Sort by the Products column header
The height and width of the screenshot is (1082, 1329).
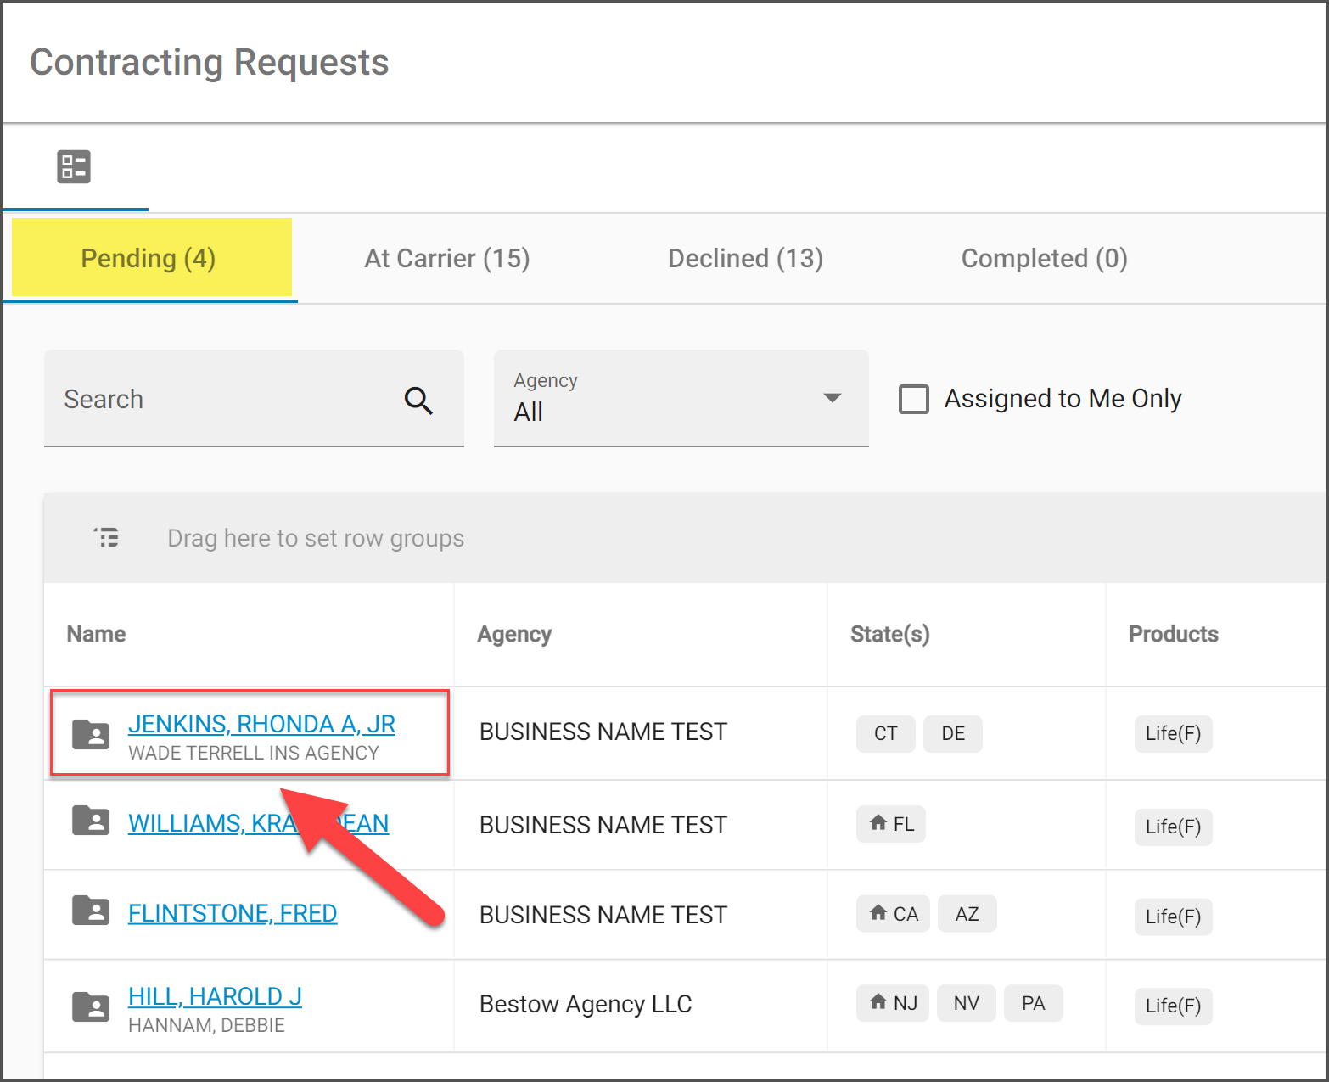coord(1174,634)
